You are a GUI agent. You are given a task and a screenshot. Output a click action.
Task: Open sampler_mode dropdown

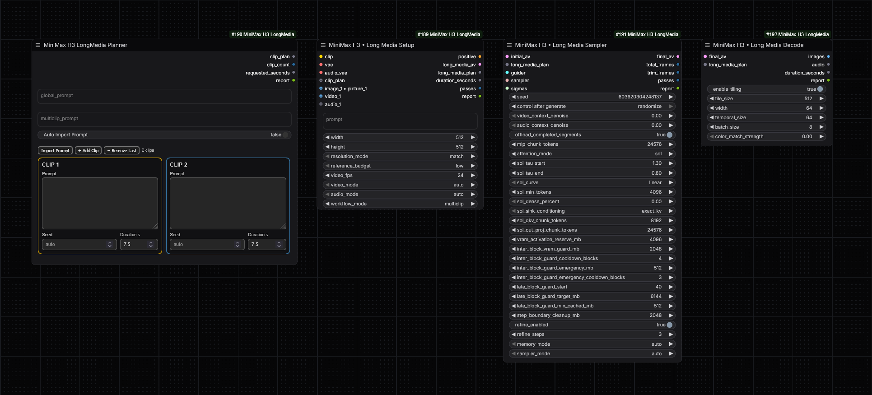(592, 353)
